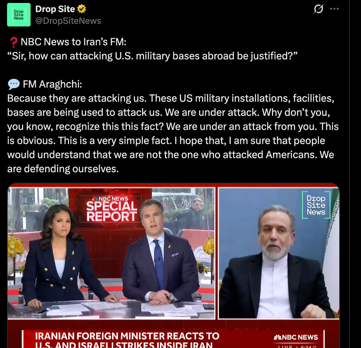The width and height of the screenshot is (361, 348).
Task: Click the gold verified badge beside Drop Site
Action: (81, 9)
